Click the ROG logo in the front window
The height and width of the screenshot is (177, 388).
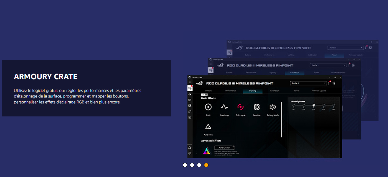click(199, 83)
